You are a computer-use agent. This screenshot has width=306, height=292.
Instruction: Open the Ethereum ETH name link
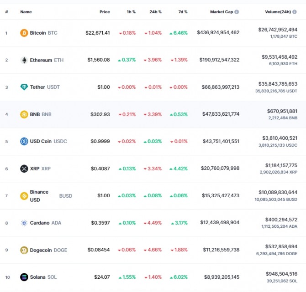47,60
